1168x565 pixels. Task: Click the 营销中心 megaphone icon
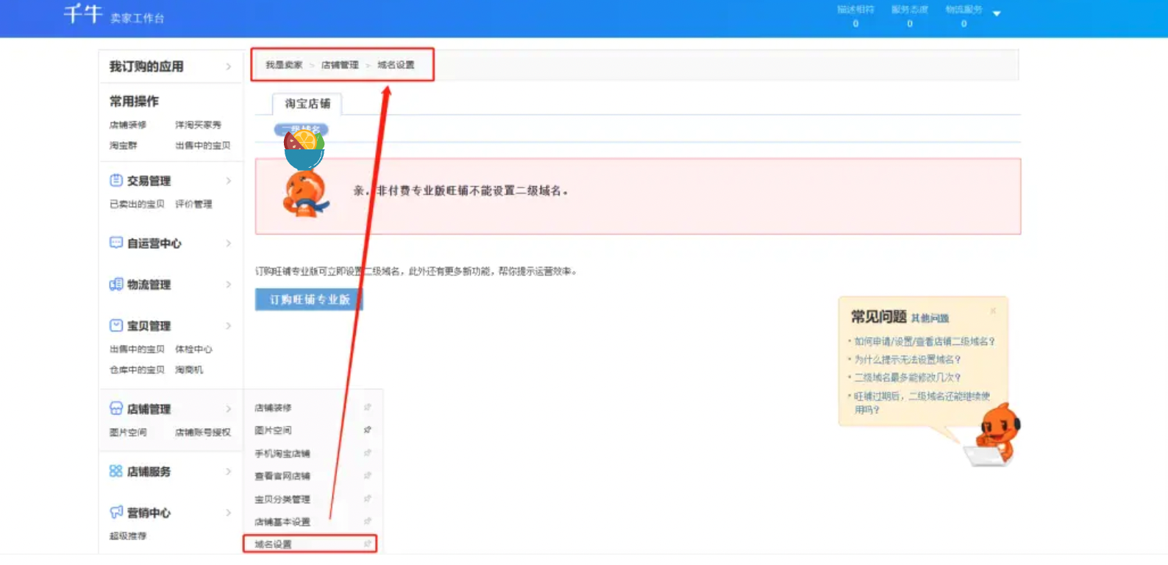(x=116, y=512)
